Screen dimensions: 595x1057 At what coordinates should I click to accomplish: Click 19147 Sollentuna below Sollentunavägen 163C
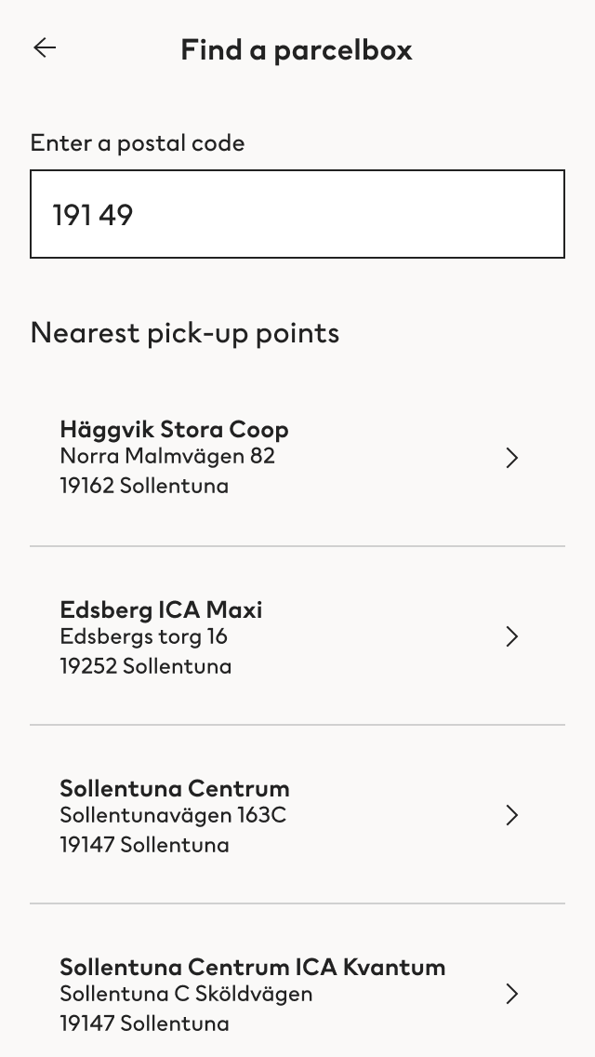point(144,845)
